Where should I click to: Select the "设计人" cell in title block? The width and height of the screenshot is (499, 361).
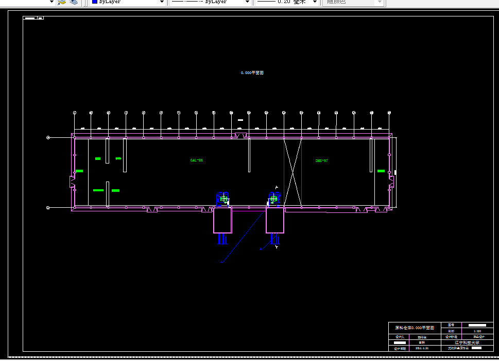[400, 337]
